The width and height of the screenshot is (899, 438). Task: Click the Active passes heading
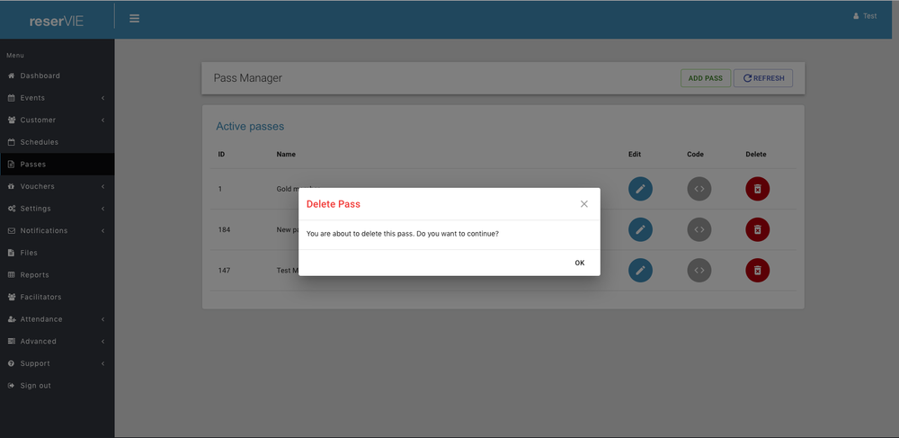click(250, 126)
